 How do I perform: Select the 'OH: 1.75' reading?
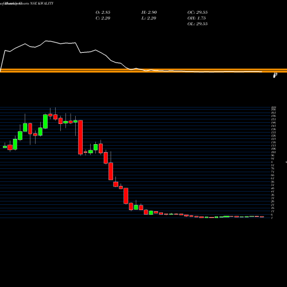(x=196, y=18)
